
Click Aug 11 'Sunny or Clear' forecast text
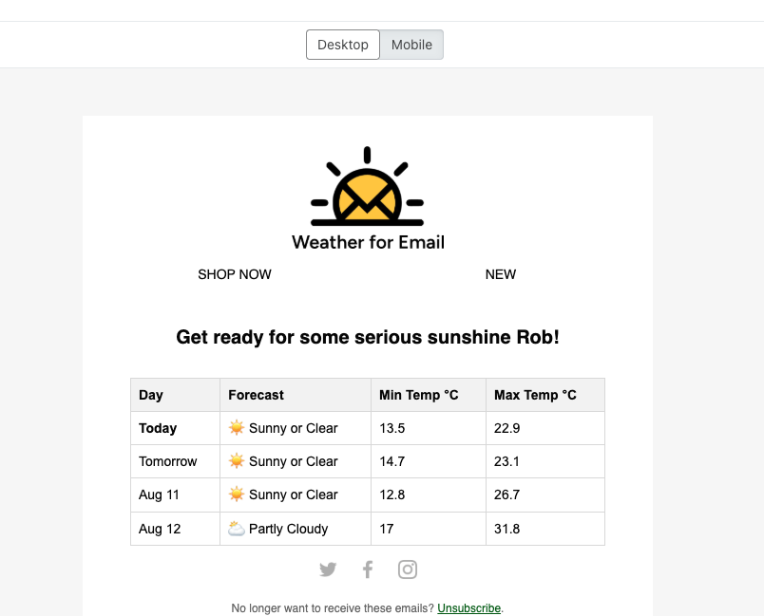[293, 495]
